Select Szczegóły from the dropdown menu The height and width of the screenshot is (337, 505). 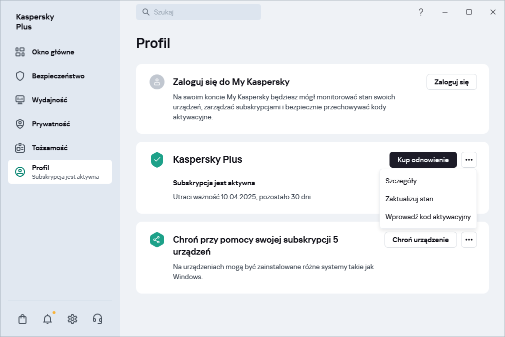click(x=401, y=181)
